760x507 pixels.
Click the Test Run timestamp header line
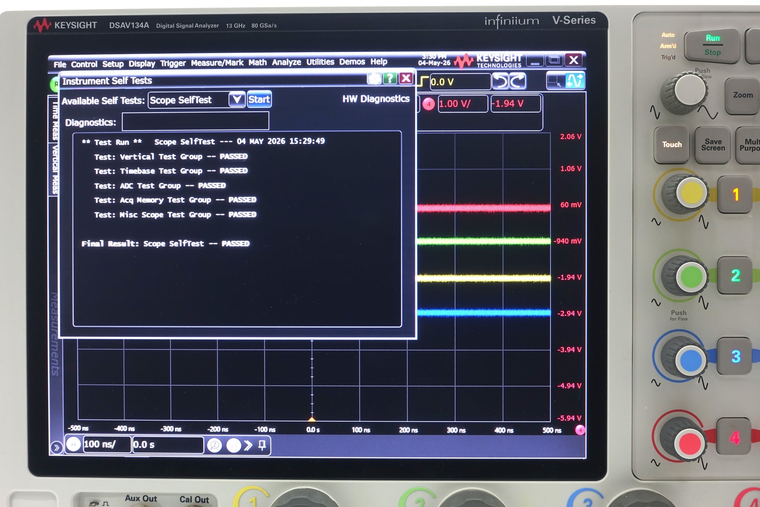point(203,142)
